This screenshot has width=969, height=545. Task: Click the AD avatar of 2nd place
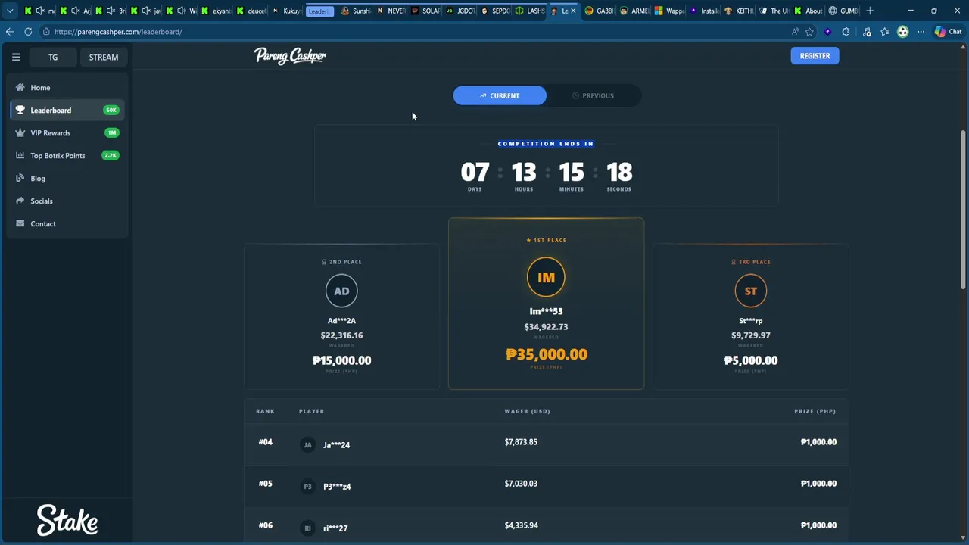click(x=341, y=291)
